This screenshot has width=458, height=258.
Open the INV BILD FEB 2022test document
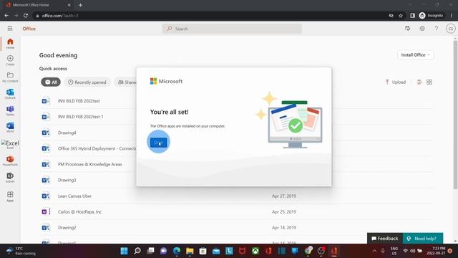click(x=79, y=101)
